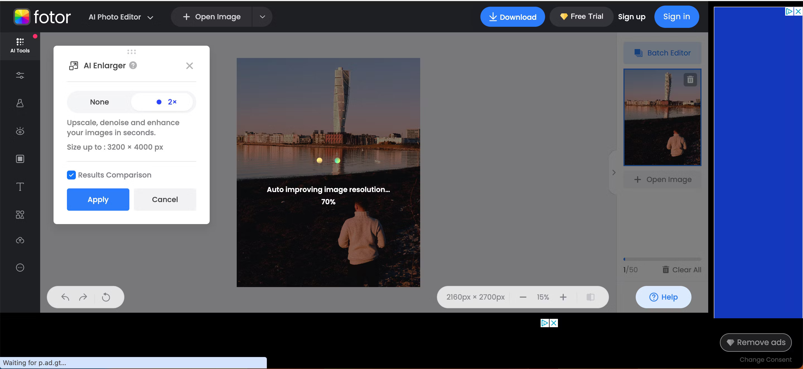
Task: Select the Adjust tool in the sidebar
Action: click(20, 75)
